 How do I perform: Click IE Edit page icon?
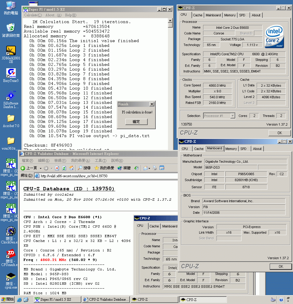(x=162, y=168)
